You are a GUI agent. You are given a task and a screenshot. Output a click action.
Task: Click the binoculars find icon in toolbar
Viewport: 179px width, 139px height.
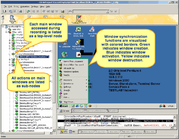tap(70, 11)
